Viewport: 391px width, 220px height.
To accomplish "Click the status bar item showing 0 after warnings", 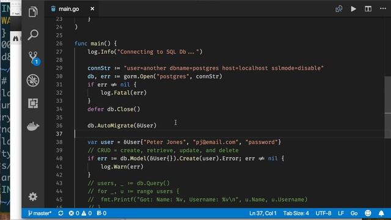I will [x=101, y=213].
